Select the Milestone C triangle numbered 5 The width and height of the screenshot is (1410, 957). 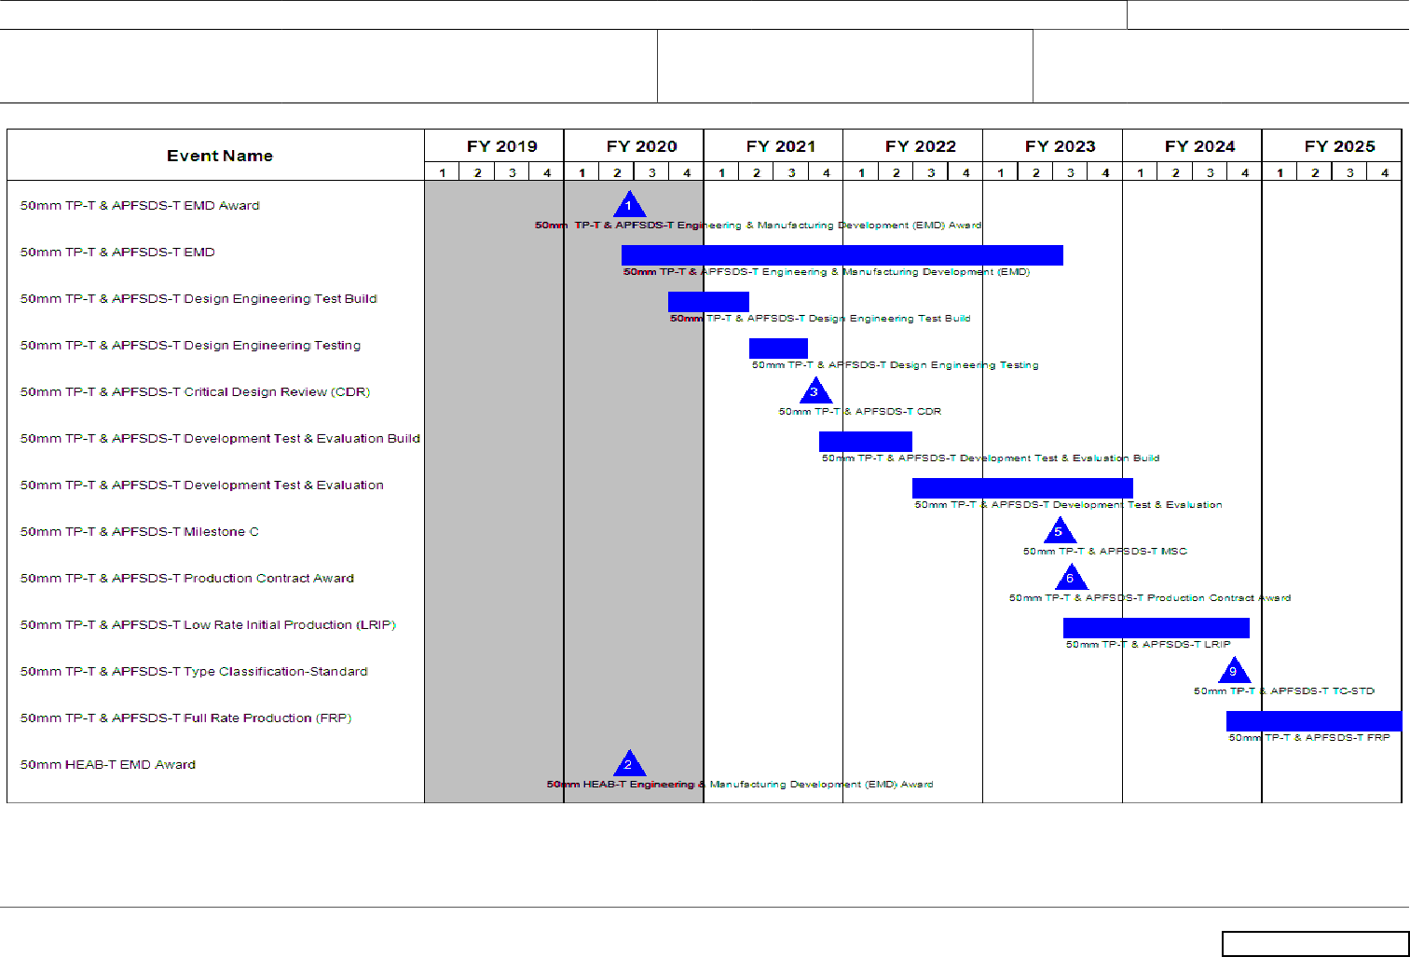[1059, 532]
